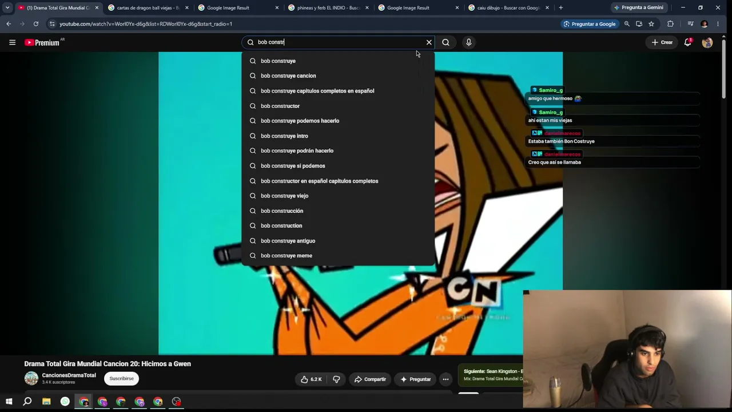Image resolution: width=732 pixels, height=412 pixels.
Task: Submit search with the magnifying glass button
Action: (445, 42)
